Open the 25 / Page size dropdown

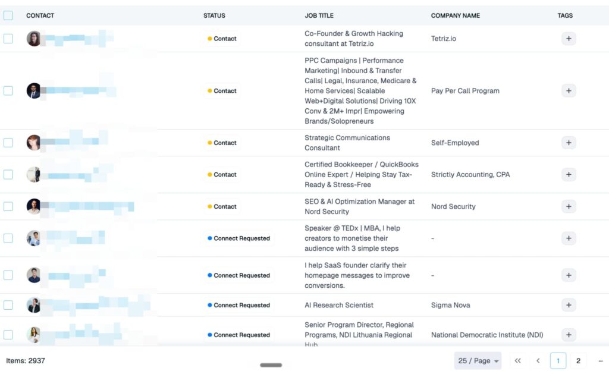tap(478, 360)
